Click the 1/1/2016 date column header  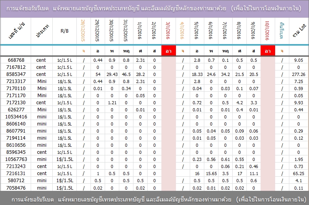(140, 31)
